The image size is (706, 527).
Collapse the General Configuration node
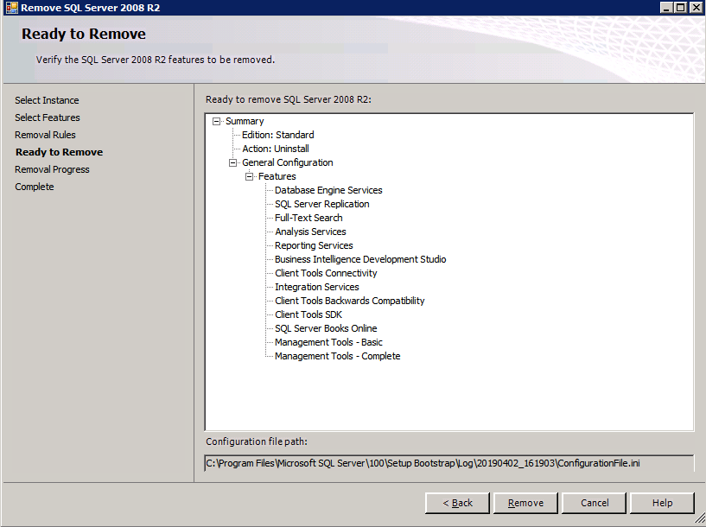(232, 162)
